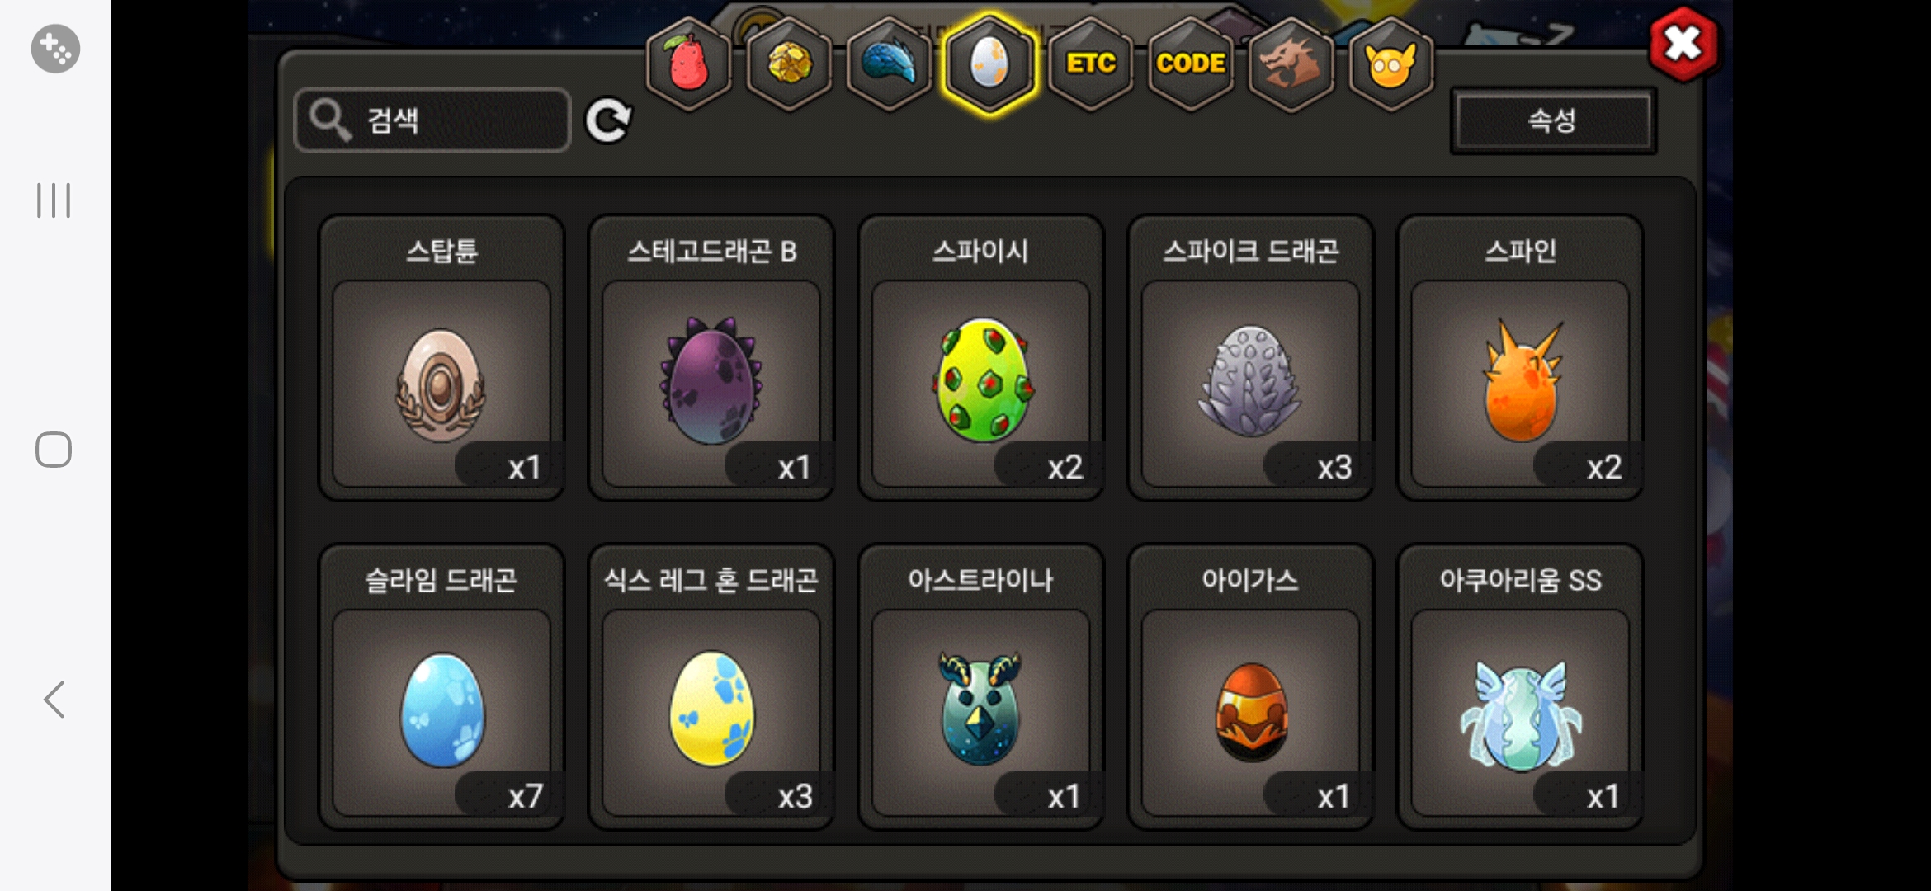Select the egg category hexagon
Viewport: 1931px width, 891px height.
click(x=989, y=64)
